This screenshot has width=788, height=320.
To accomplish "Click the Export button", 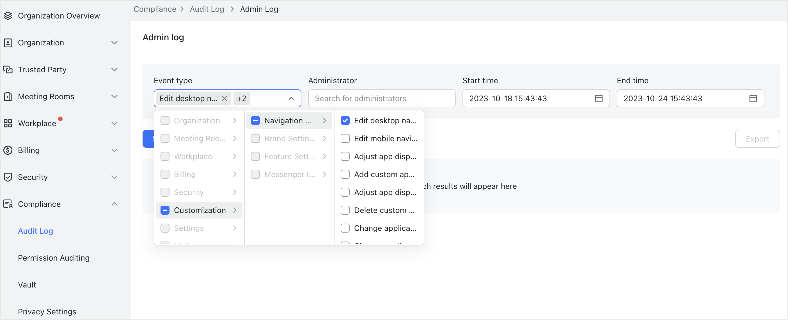I will coord(757,139).
